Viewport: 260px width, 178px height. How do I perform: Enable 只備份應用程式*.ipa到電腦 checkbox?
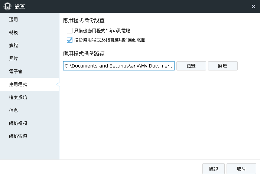pos(69,31)
